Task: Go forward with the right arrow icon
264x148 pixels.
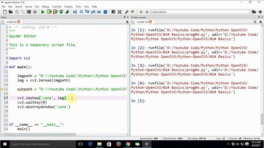Action: click(147, 12)
